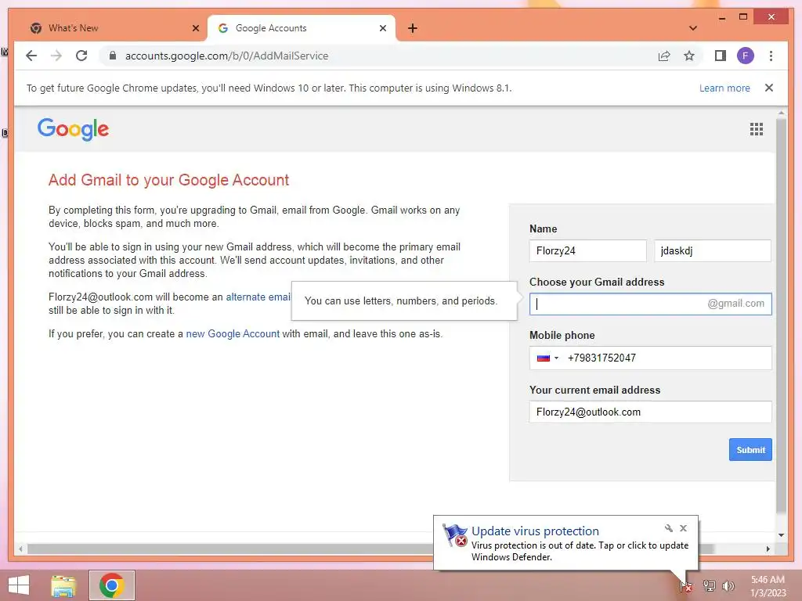Minimize the Chrome window
The image size is (802, 601).
tap(721, 17)
